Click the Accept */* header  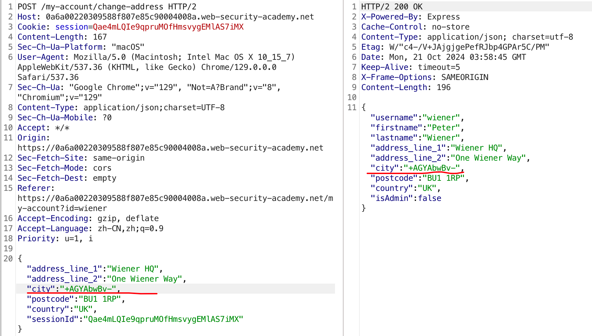[43, 128]
